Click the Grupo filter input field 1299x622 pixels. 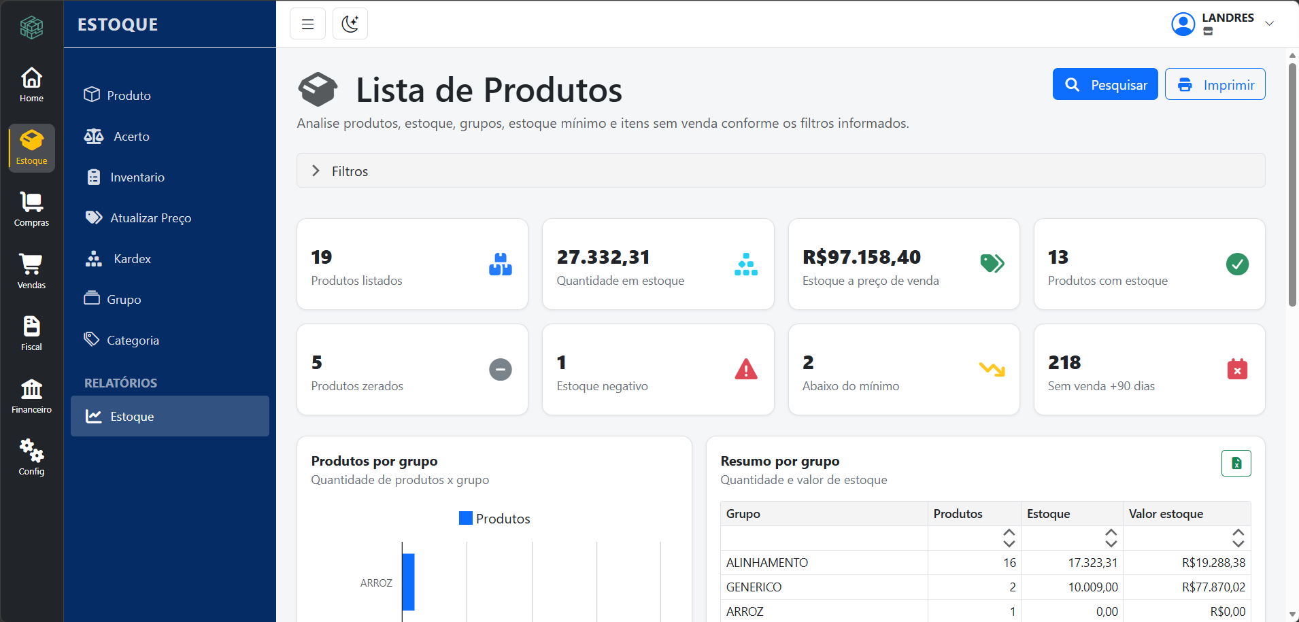pos(824,538)
